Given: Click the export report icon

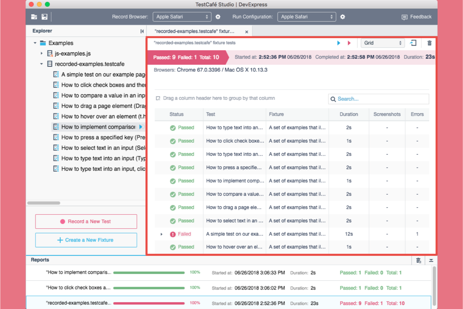Looking at the screenshot, I should 413,43.
